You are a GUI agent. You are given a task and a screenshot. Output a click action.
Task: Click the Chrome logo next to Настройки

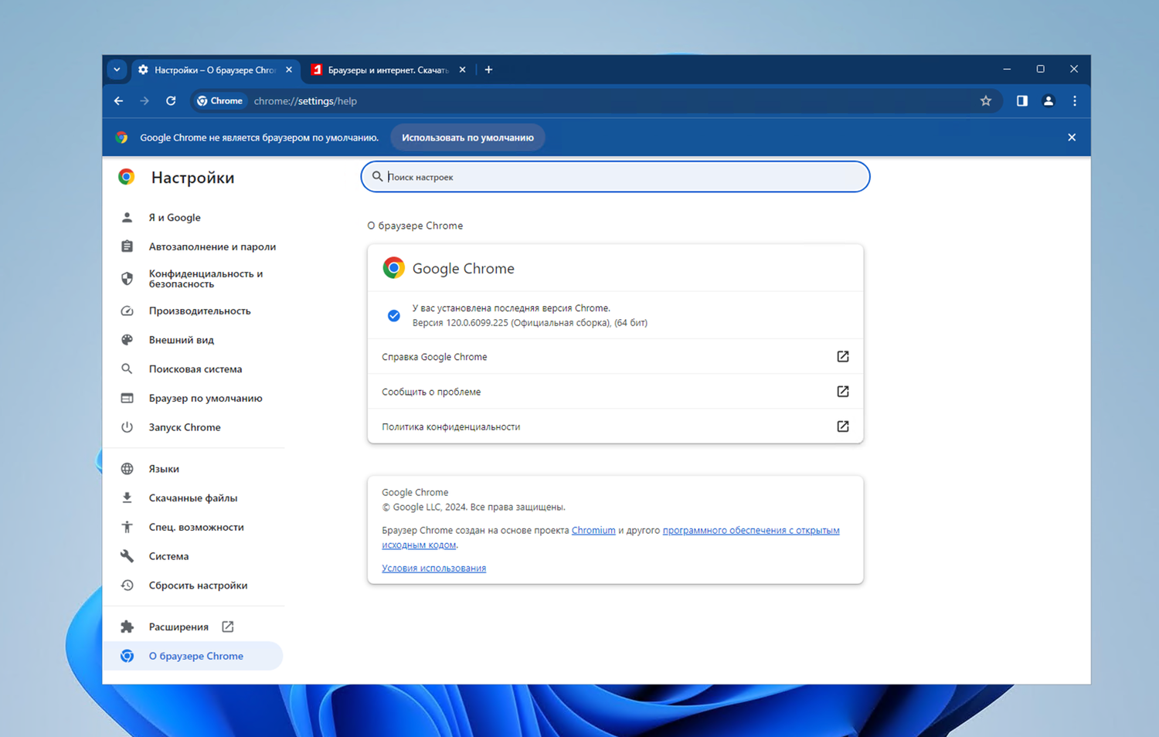127,177
